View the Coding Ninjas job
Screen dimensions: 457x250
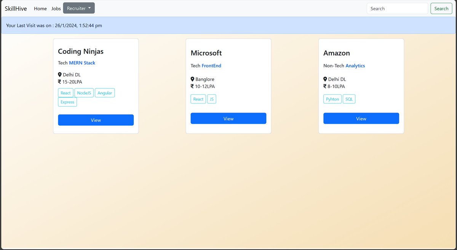[96, 120]
